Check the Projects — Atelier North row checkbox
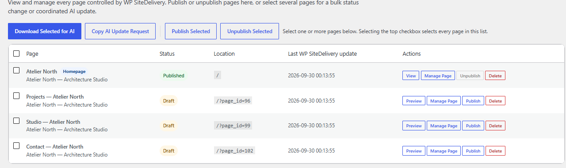The width and height of the screenshot is (566, 168). point(16,95)
